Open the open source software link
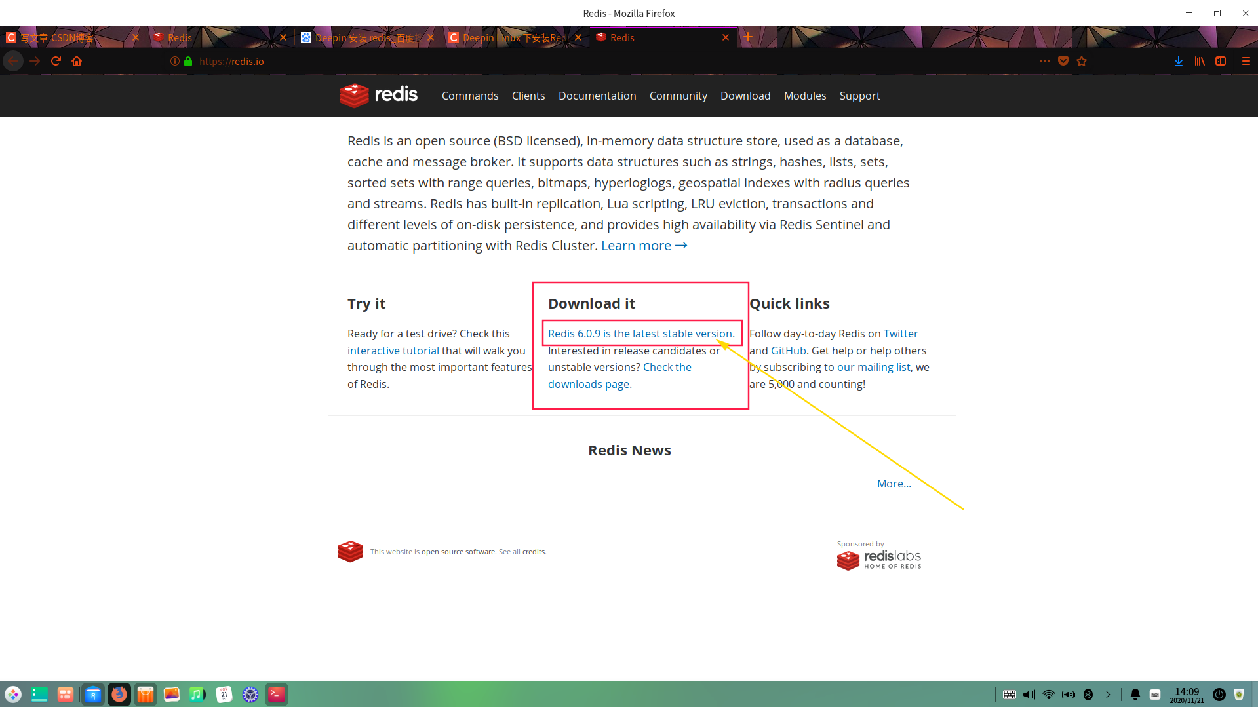Image resolution: width=1258 pixels, height=707 pixels. [458, 552]
